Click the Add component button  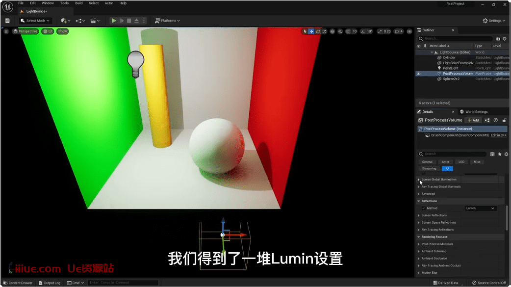click(x=473, y=120)
